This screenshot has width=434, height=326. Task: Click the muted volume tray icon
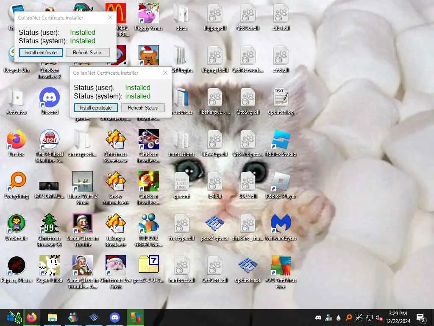coord(379,318)
